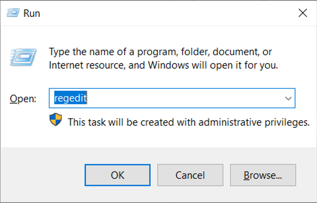Click the highlighted regedit text

point(70,98)
